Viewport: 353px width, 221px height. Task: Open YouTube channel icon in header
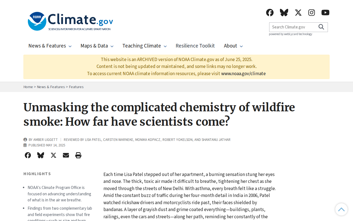click(x=325, y=12)
